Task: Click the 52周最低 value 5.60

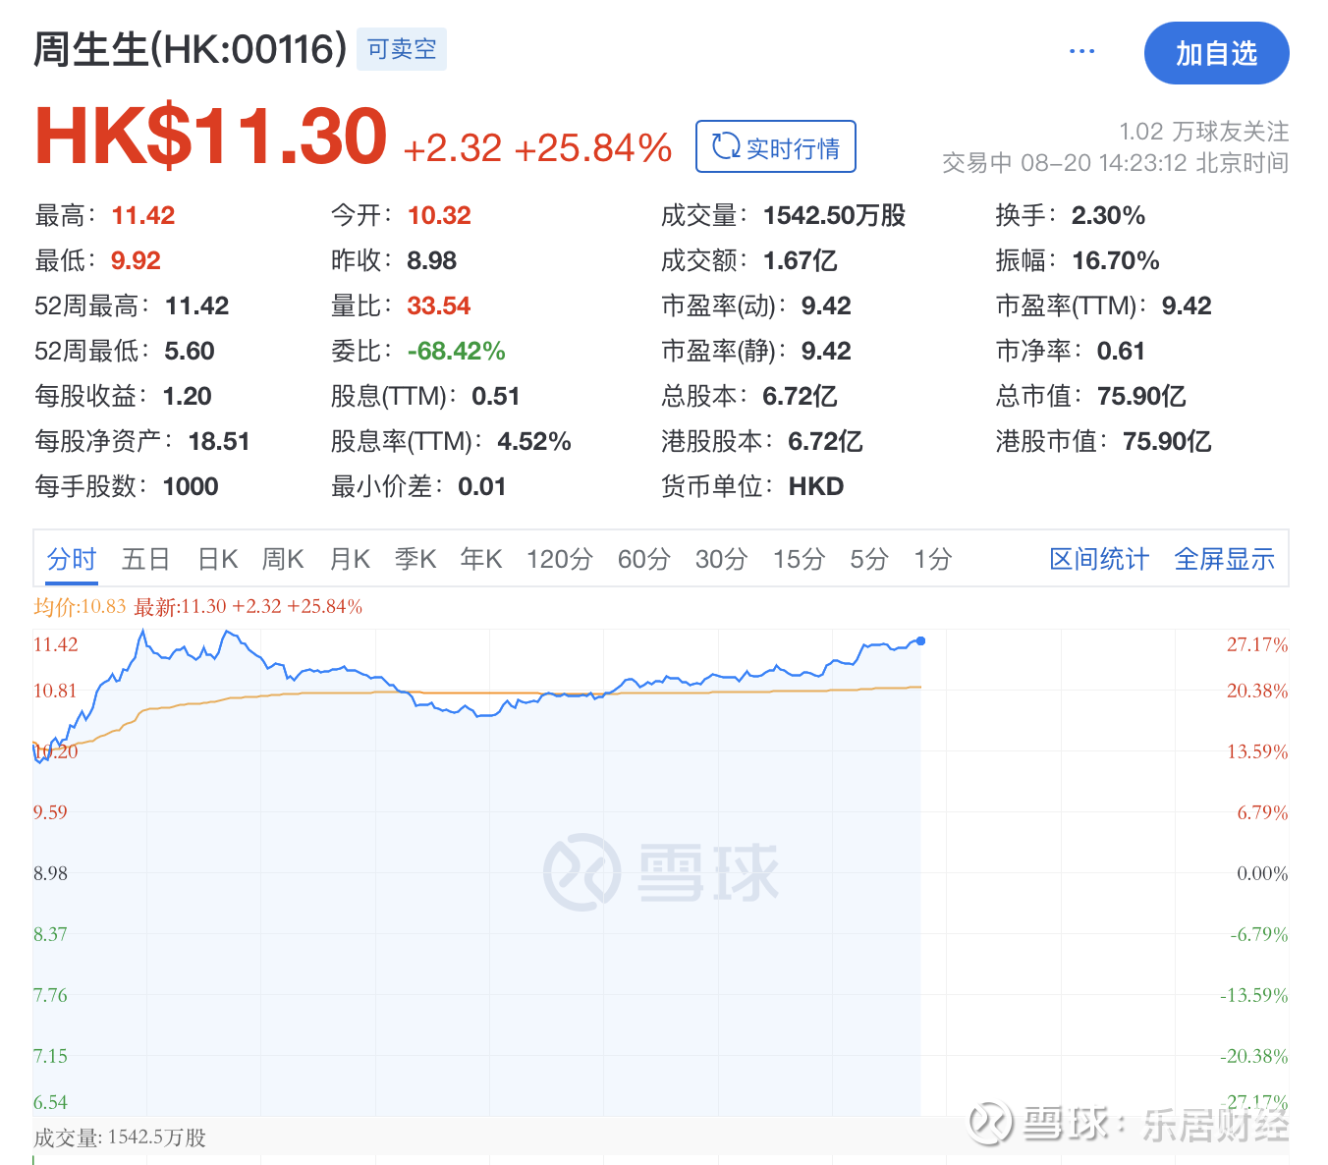Action: pyautogui.click(x=190, y=351)
